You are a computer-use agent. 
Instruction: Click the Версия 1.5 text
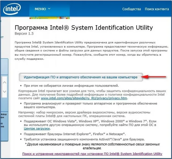pos(24,34)
